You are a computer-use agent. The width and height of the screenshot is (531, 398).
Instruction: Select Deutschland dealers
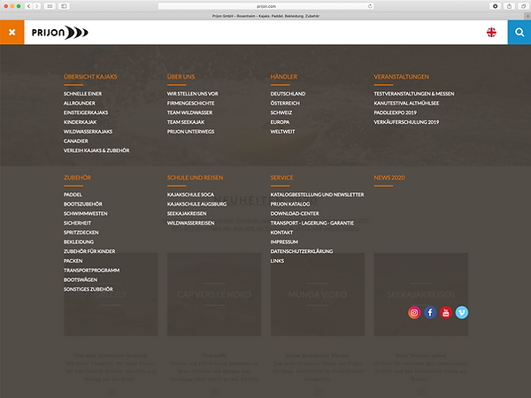(x=288, y=94)
